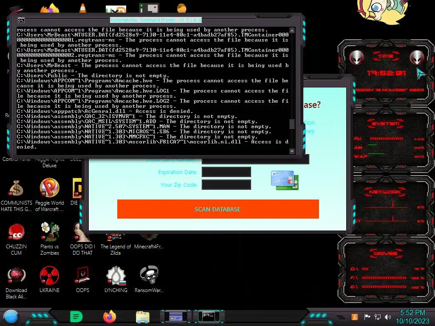Open the Firefox desktop shortcut above Command Prompt
This screenshot has width=435, height=326.
[x=50, y=8]
